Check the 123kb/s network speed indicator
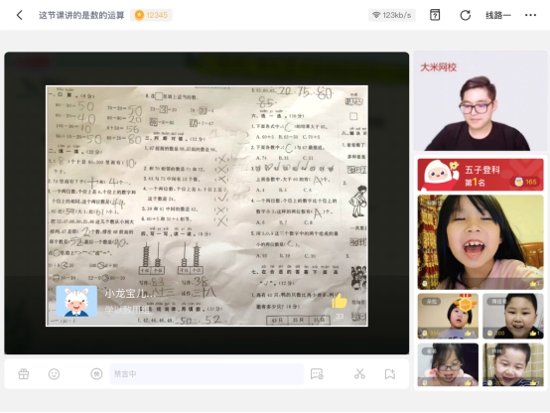The width and height of the screenshot is (550, 413). tap(392, 15)
